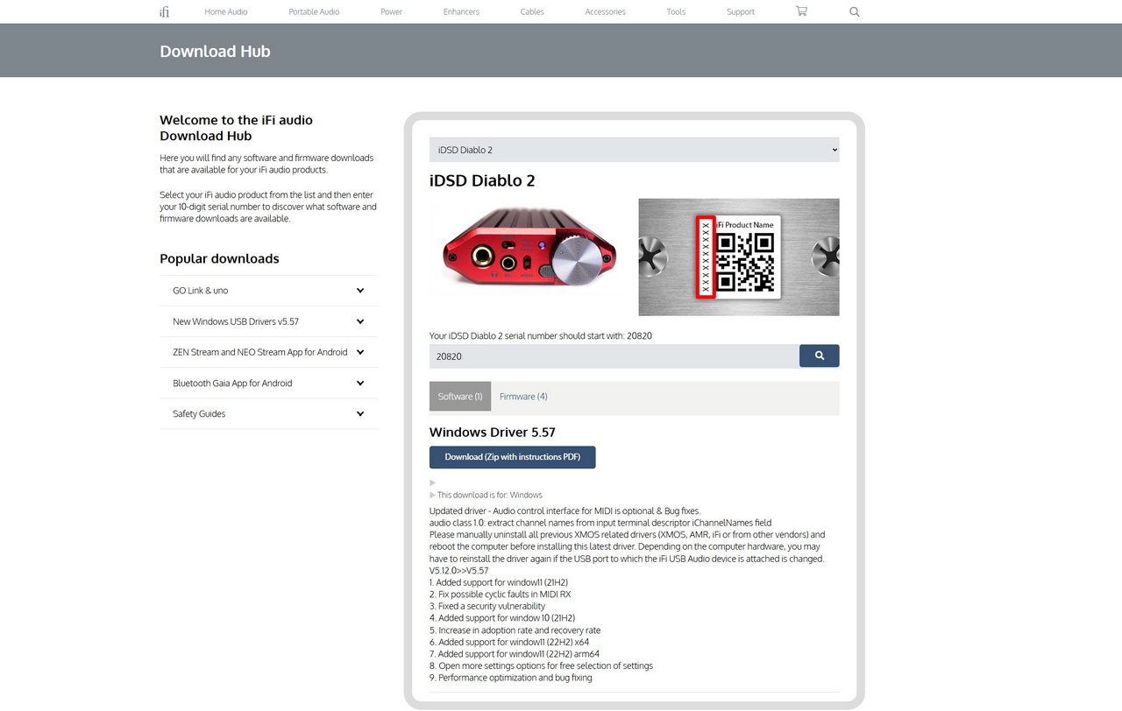
Task: Open the Home Audio menu
Action: tap(226, 12)
